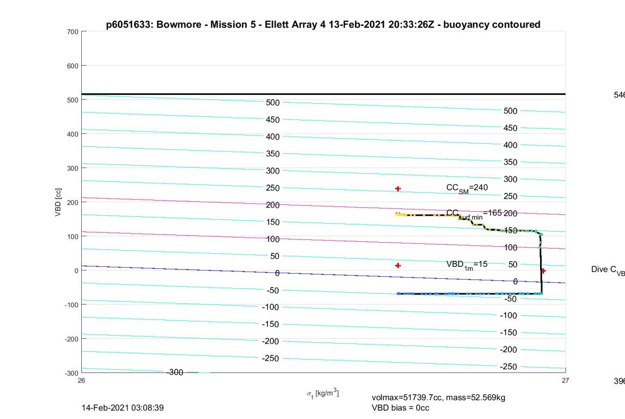Click the plot title mentioning Bowmore Mission 5
The width and height of the screenshot is (625, 419).
pyautogui.click(x=323, y=24)
